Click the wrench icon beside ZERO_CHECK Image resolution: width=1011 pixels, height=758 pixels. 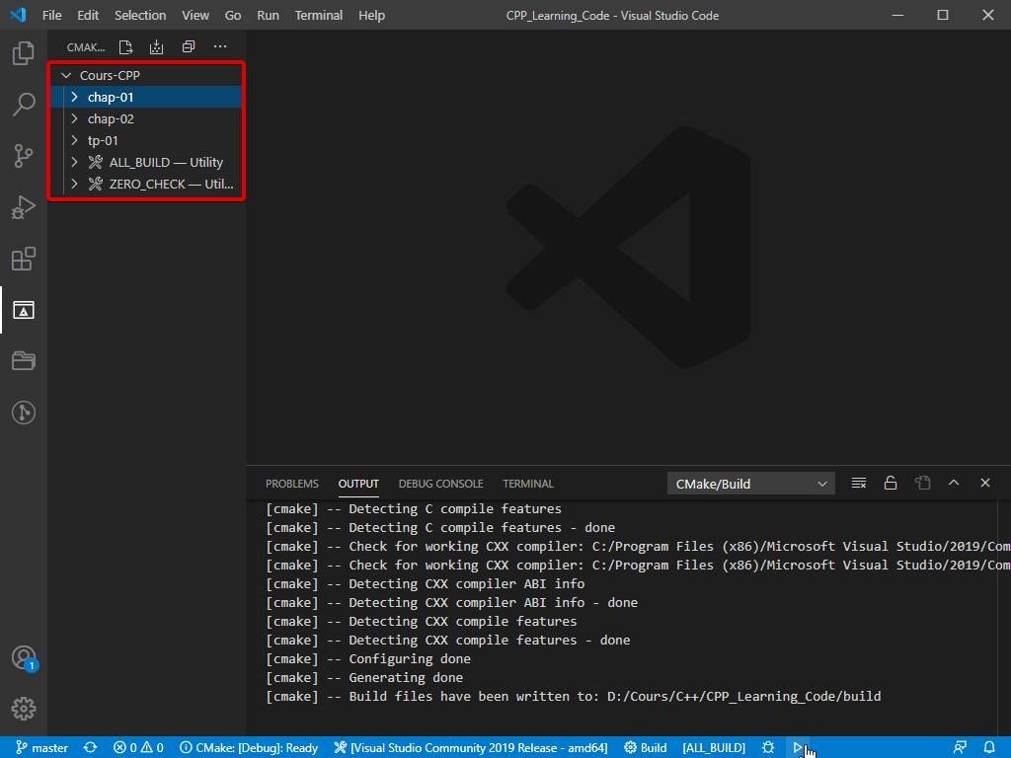(x=96, y=185)
